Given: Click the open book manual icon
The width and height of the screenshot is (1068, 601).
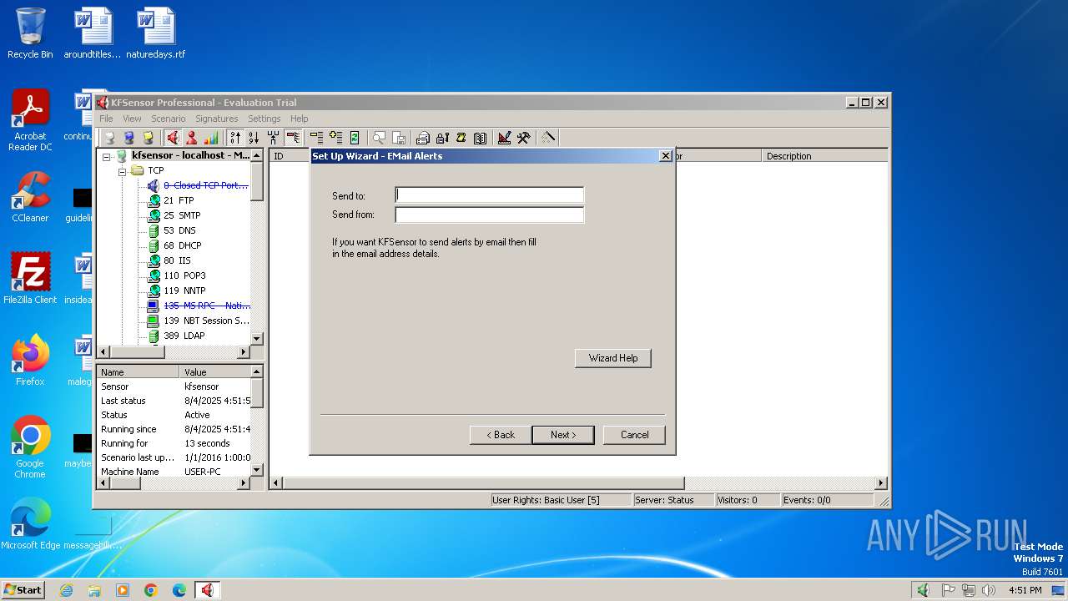Looking at the screenshot, I should point(480,138).
